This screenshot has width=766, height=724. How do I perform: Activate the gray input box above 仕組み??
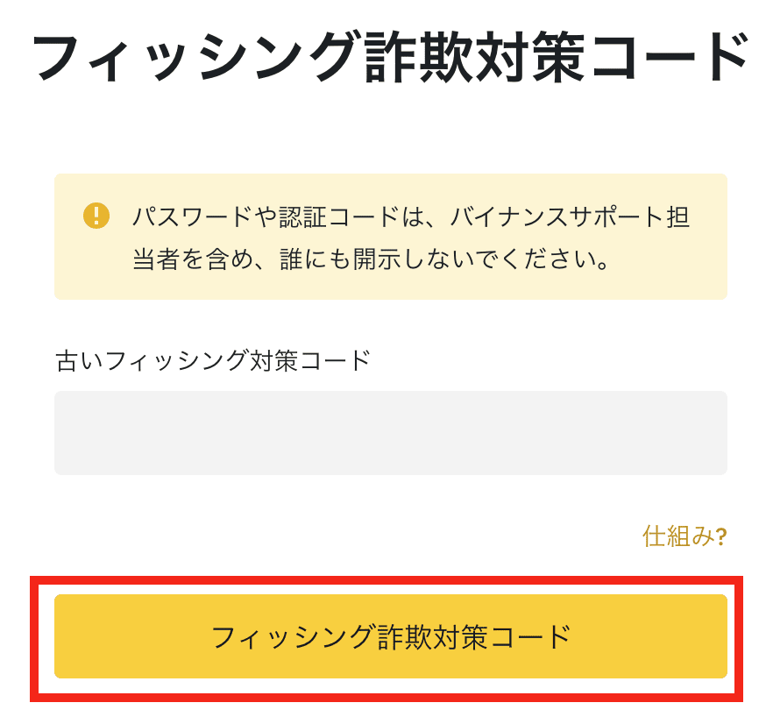click(x=391, y=432)
